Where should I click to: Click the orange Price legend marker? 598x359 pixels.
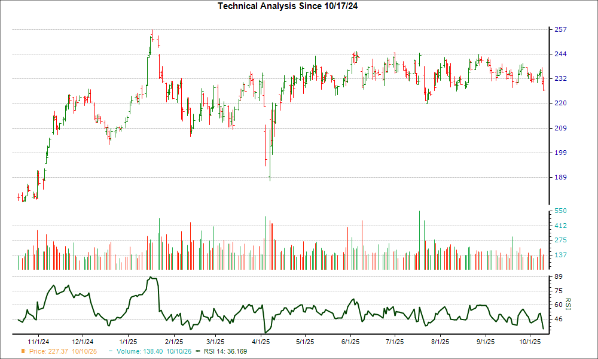[23, 351]
